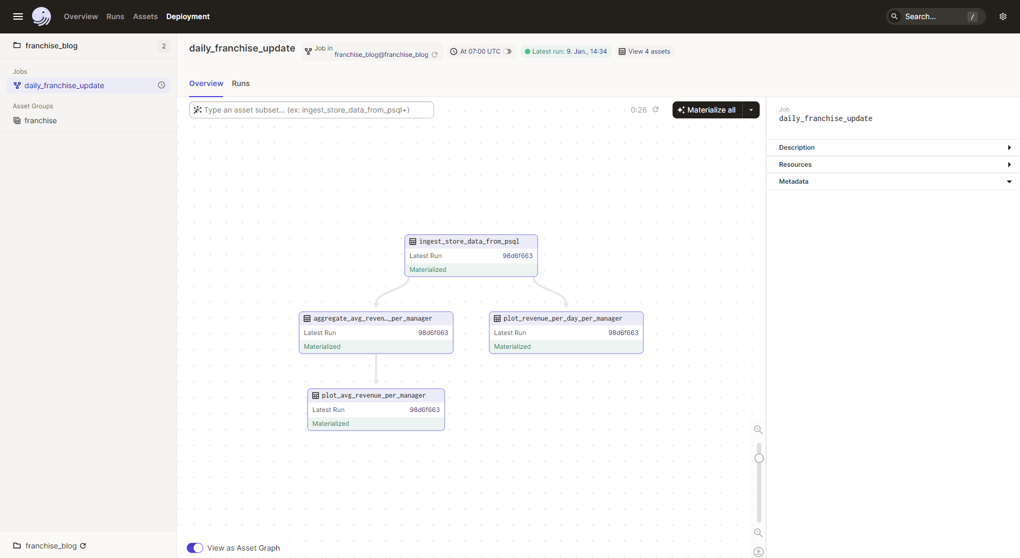Open run 98d6f663 on plot_revenue_per_day_per_manager node

[623, 333]
